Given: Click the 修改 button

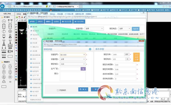Looking at the screenshot, I should [x=40, y=21].
